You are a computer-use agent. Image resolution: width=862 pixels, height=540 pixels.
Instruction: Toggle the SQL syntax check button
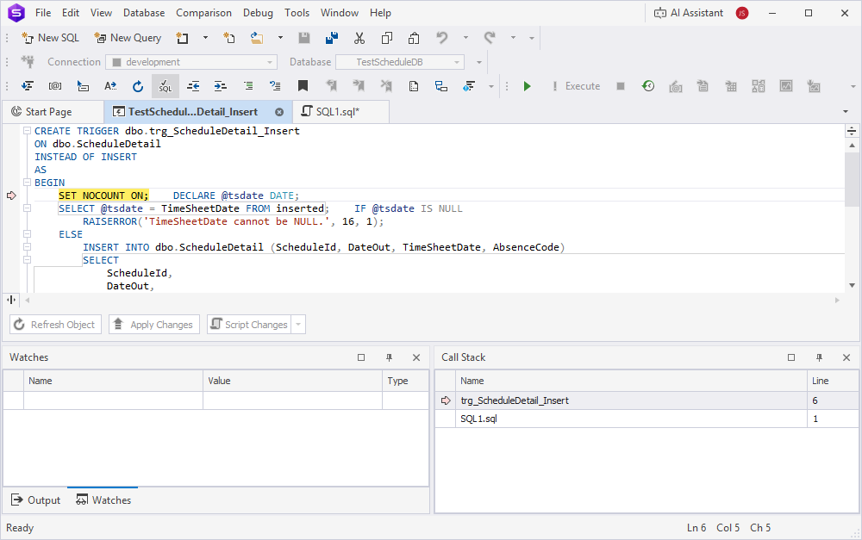pos(165,86)
